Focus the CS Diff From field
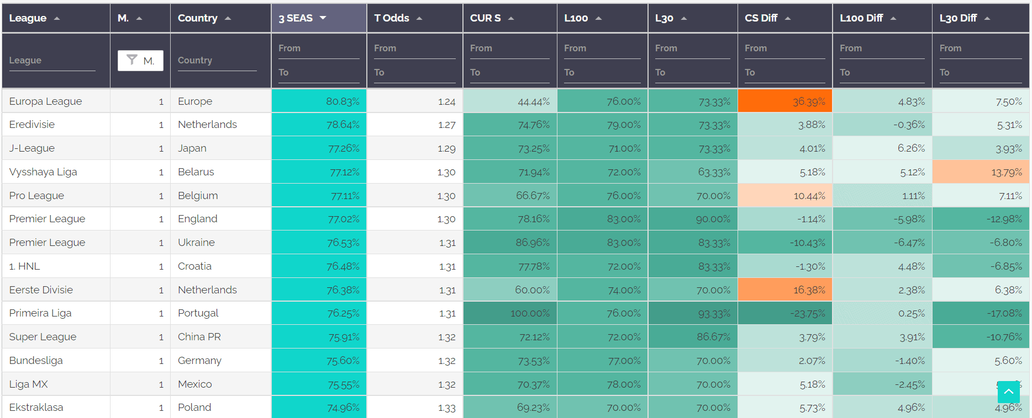This screenshot has width=1032, height=418. pos(784,49)
